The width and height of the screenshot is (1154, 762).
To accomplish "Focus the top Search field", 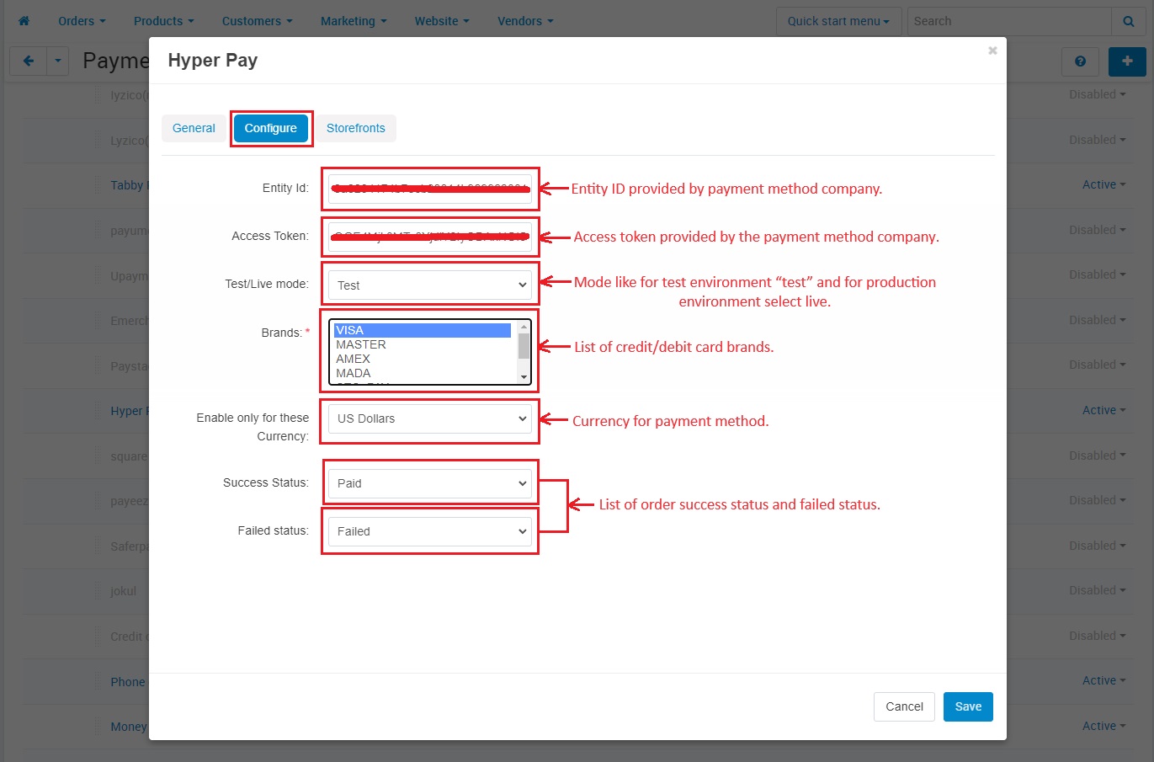I will [1009, 21].
